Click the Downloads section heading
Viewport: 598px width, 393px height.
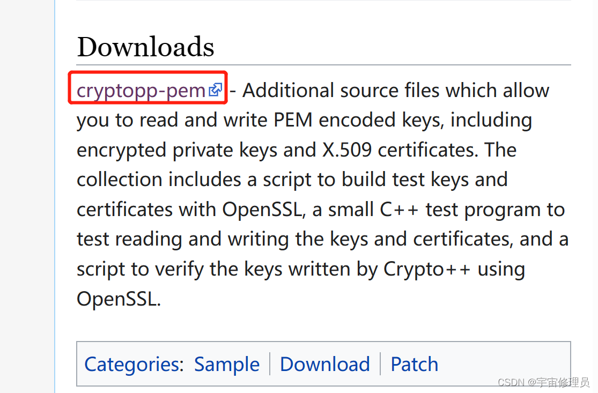146,47
